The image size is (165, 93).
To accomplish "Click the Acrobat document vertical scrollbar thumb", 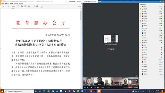I will click(81, 15).
